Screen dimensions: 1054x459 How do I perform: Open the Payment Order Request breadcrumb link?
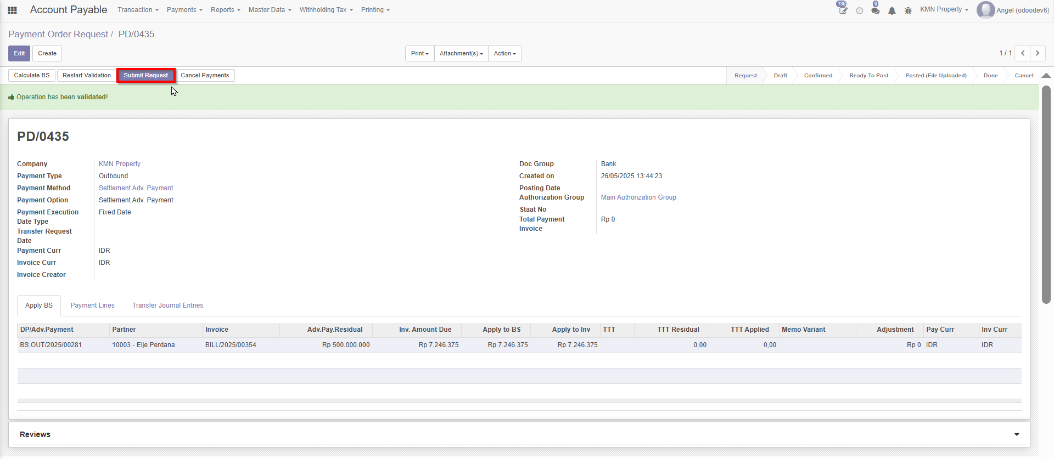[x=58, y=34]
